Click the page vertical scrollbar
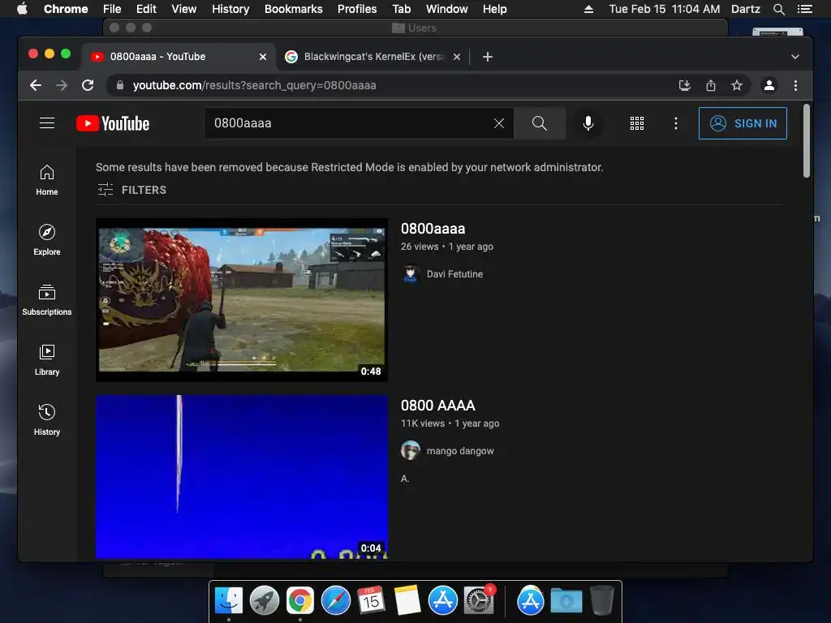831x623 pixels. 806,141
